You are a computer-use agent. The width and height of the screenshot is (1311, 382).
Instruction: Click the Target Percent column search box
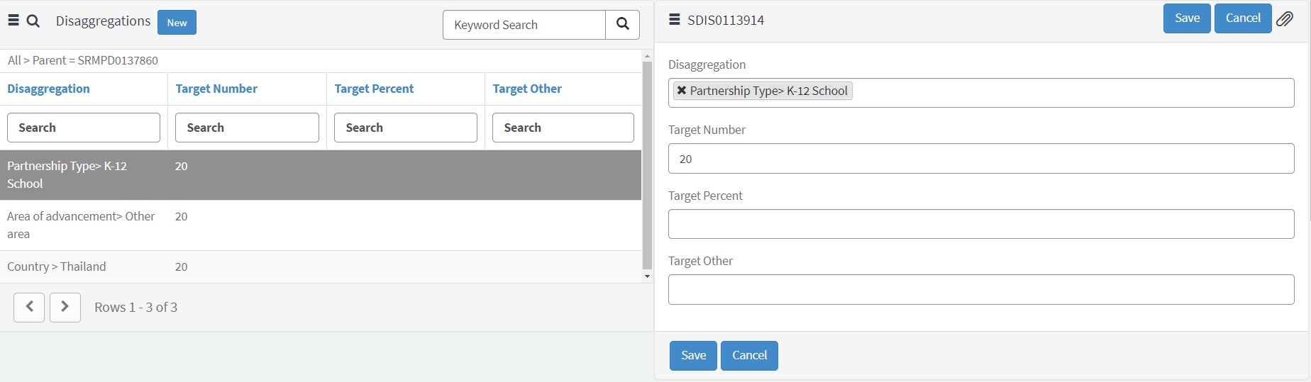(405, 128)
